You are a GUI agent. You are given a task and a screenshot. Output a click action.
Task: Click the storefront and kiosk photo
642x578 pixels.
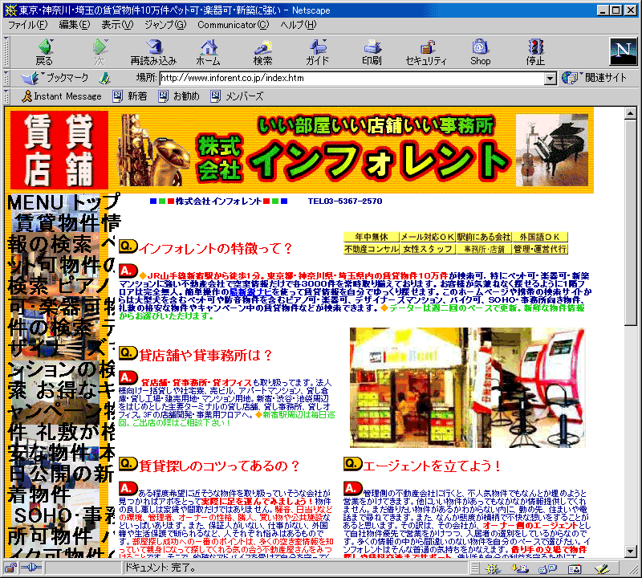(x=467, y=388)
